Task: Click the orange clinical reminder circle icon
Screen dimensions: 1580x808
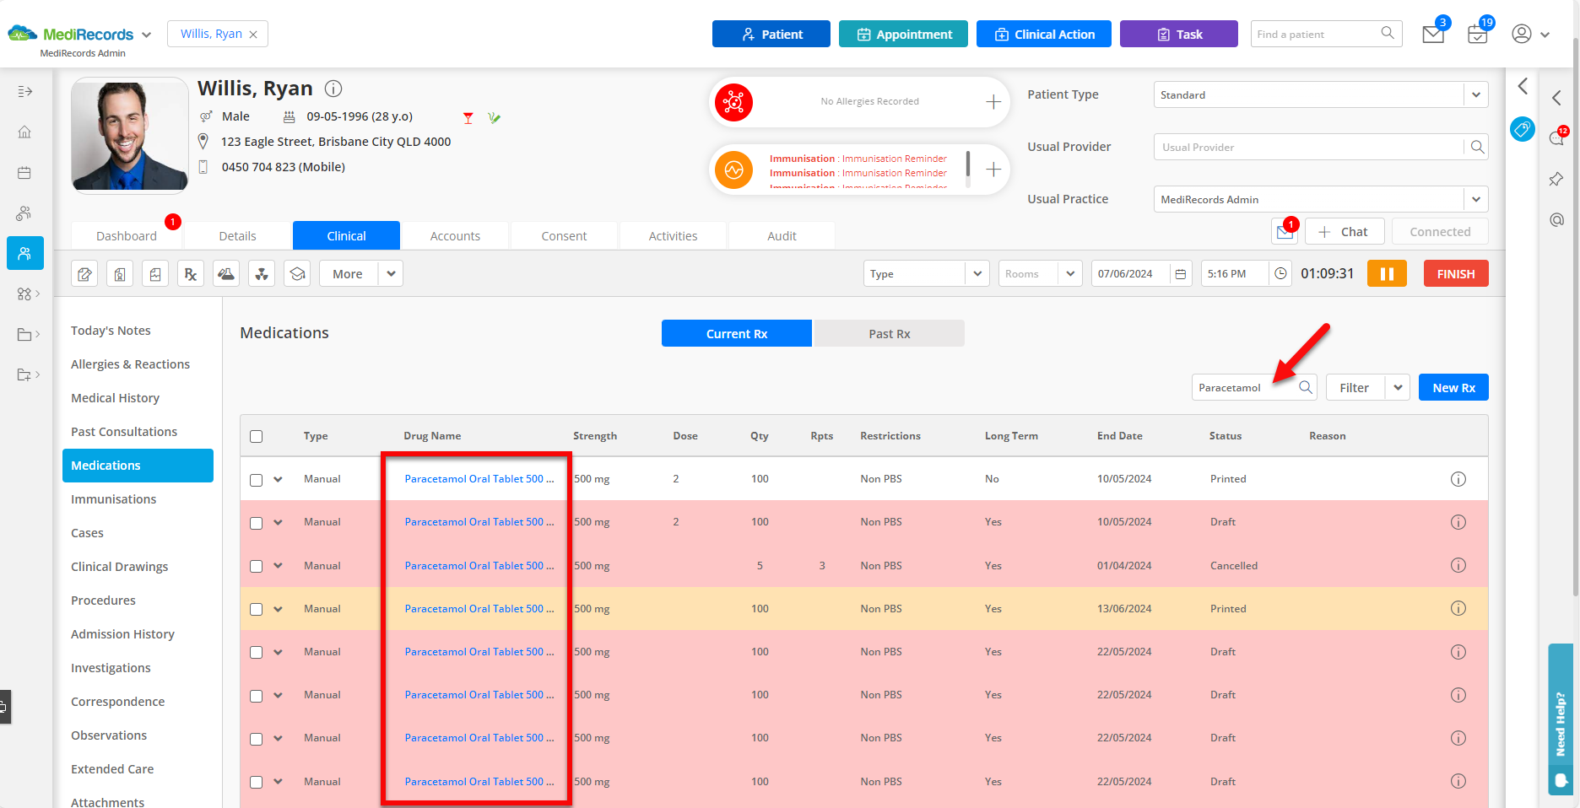Action: (x=733, y=170)
